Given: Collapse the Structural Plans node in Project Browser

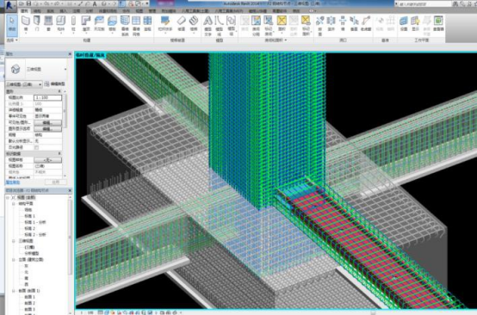Looking at the screenshot, I should click(14, 203).
